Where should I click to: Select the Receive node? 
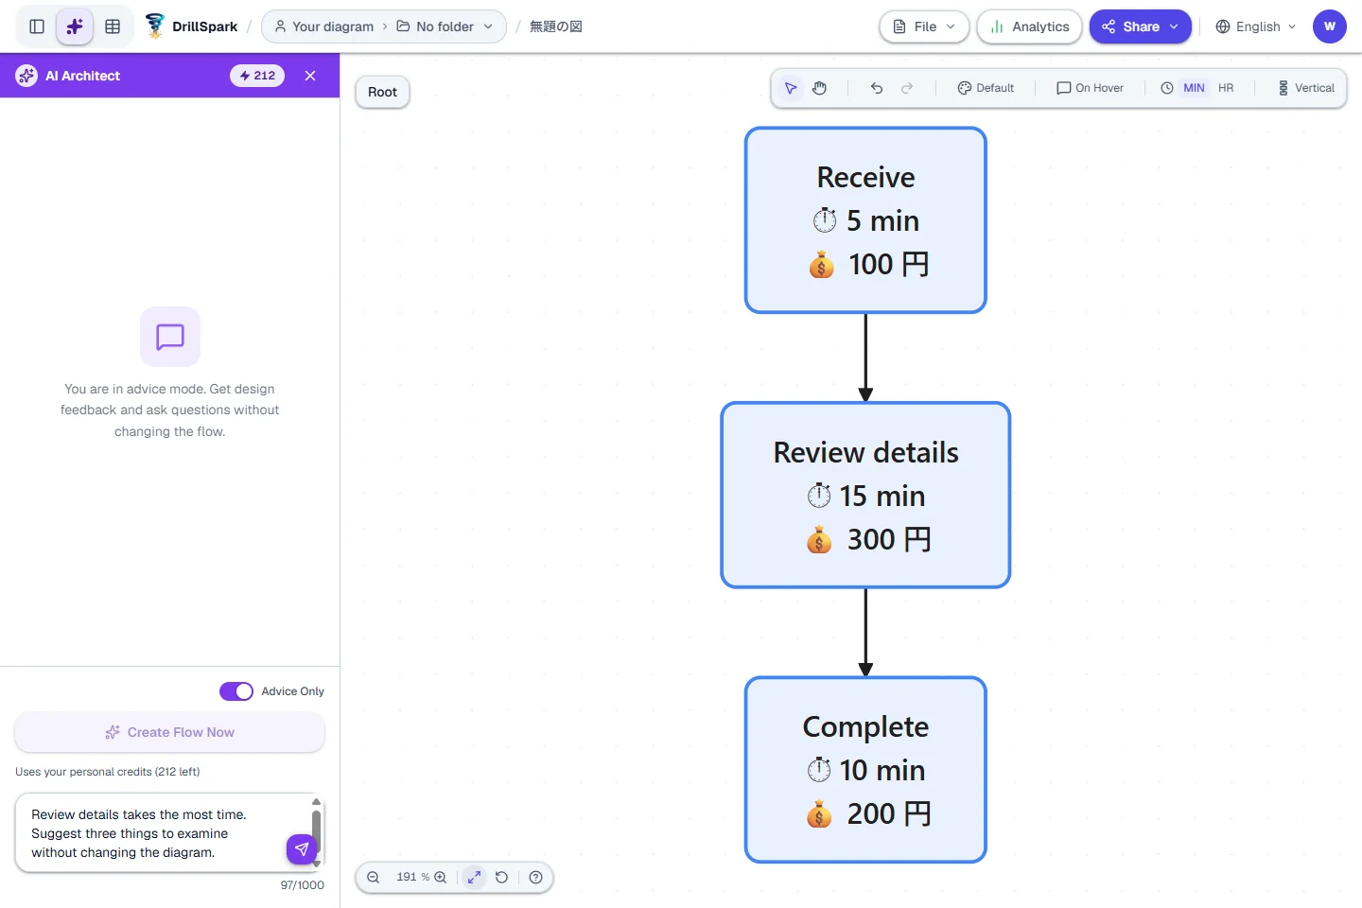tap(865, 220)
